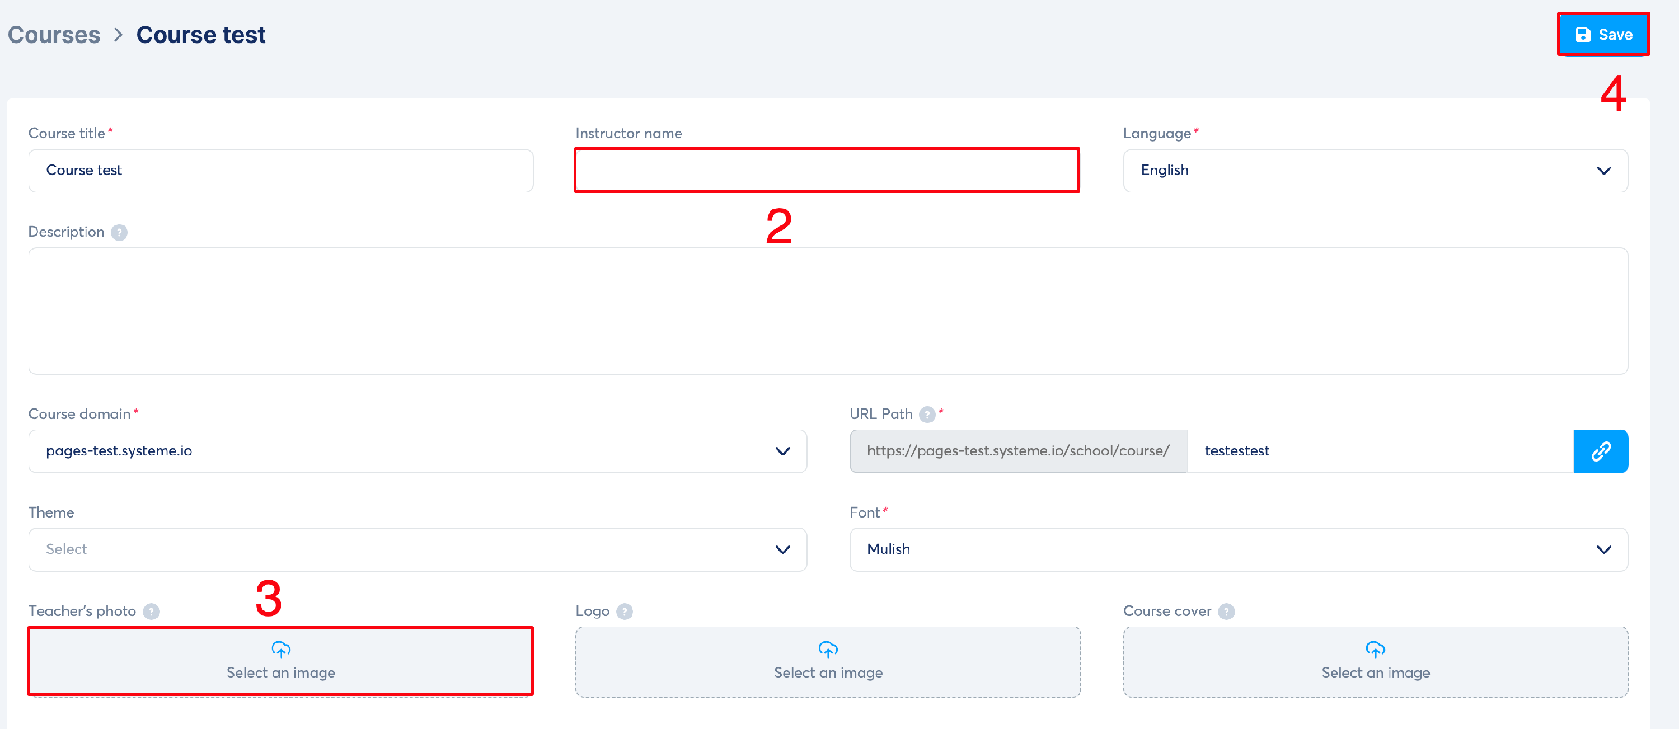1679x729 pixels.
Task: Open the Theme select dropdown
Action: (x=417, y=549)
